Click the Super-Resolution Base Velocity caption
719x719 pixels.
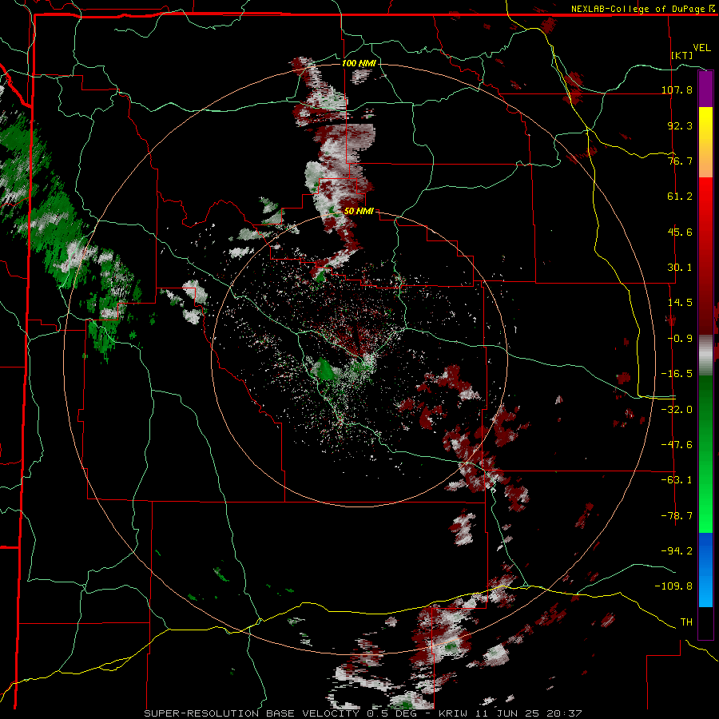(363, 713)
